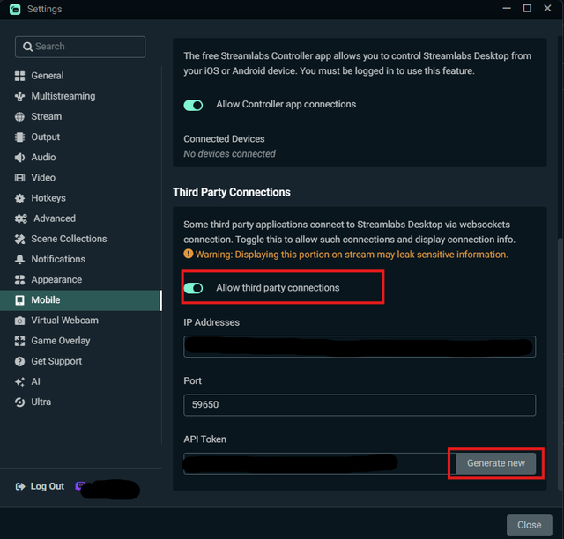Turn off Allow third party connections
Viewport: 564px width, 539px height.
pyautogui.click(x=193, y=288)
